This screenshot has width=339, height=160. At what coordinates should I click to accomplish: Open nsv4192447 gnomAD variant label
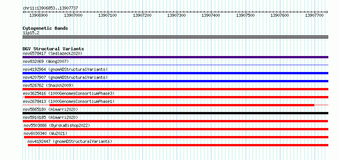coord(70,141)
